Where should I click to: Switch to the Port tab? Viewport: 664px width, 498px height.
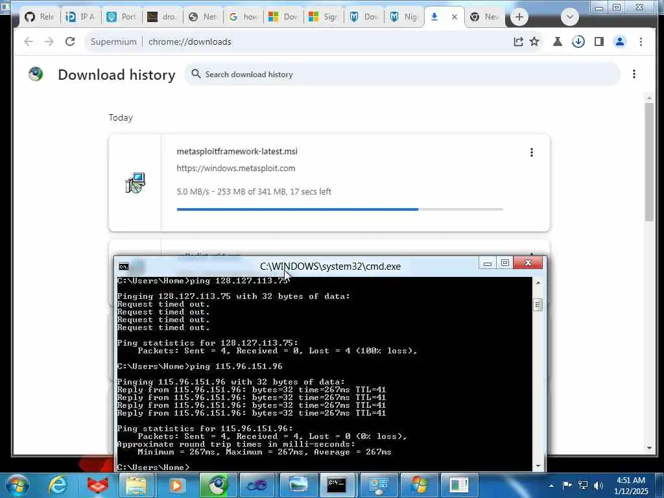[121, 17]
